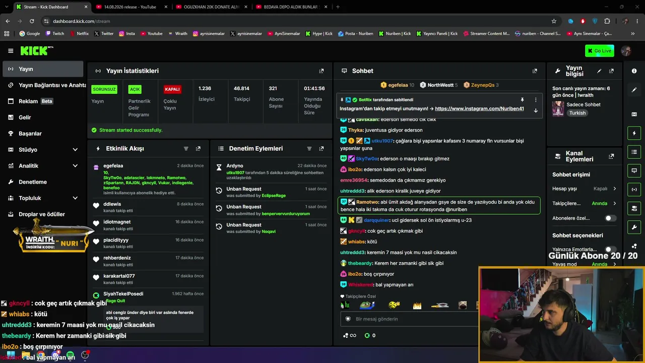Unpin the BotRix pinned message
The image size is (645, 363).
click(522, 100)
